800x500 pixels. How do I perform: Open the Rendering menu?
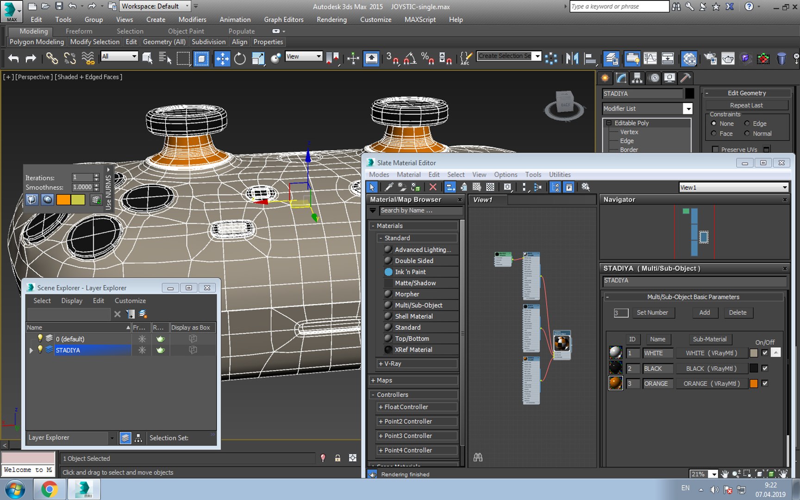(x=331, y=19)
